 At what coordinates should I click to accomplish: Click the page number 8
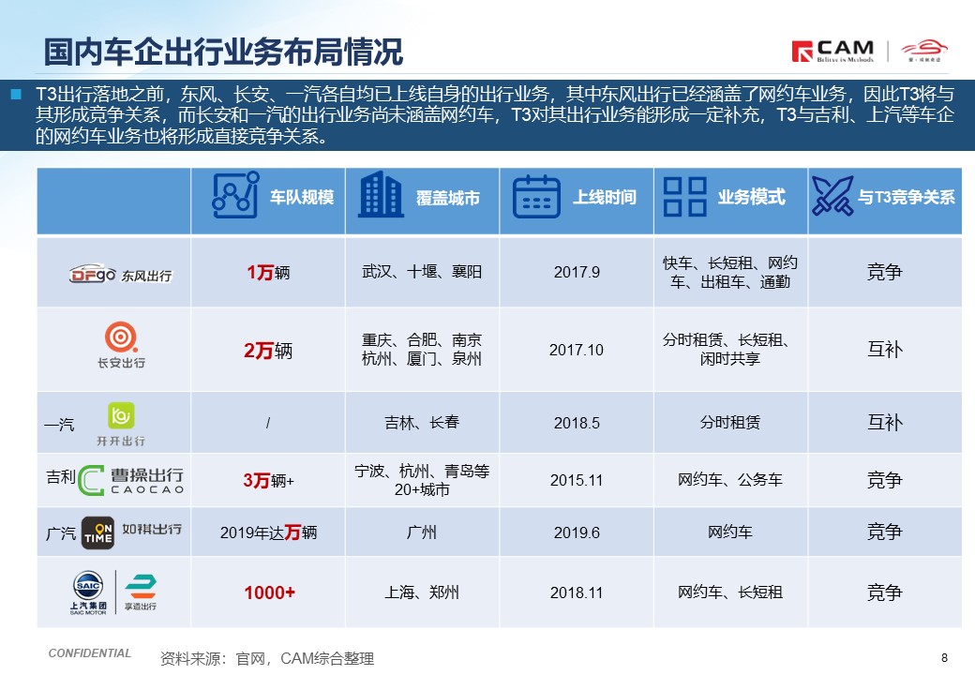point(945,657)
